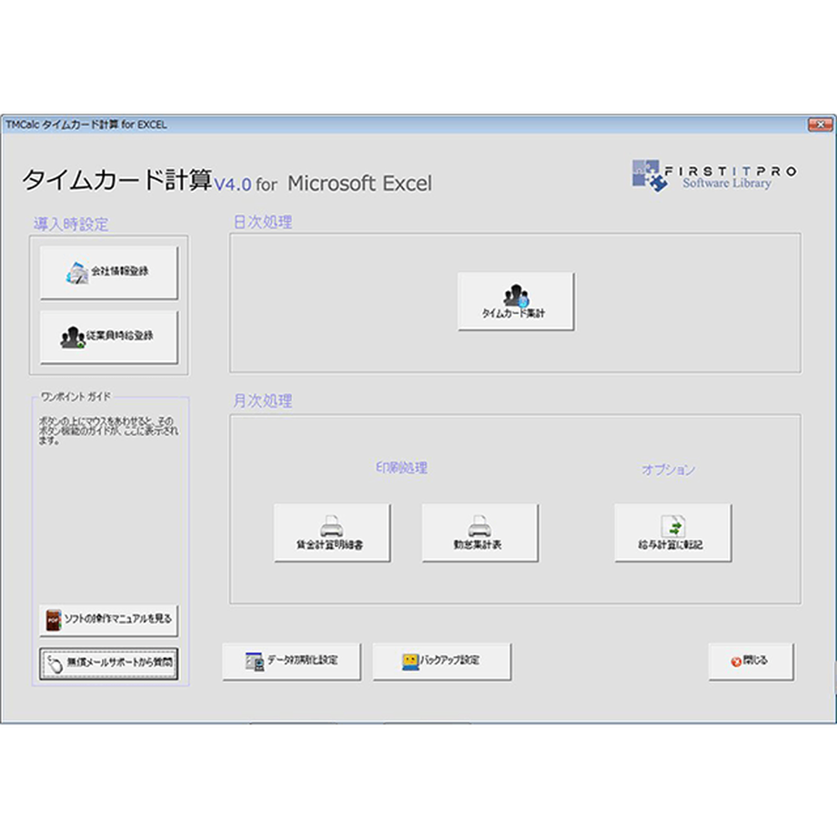This screenshot has width=837, height=837.
Task: Click the 閉じる close button
Action: pos(751,661)
